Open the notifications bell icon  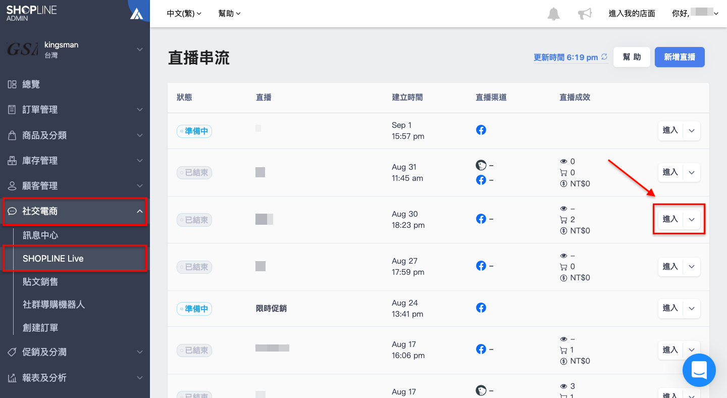(x=554, y=14)
